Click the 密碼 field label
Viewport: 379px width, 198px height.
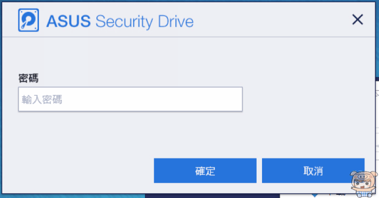tap(29, 78)
